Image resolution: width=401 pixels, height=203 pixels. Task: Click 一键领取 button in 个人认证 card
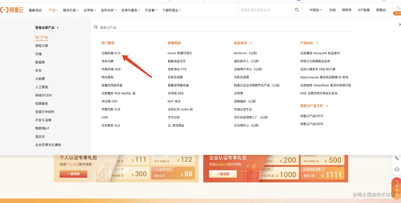(73, 174)
